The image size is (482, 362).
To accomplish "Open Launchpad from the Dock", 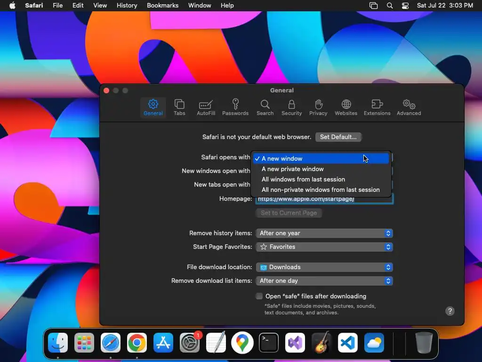I will 84,343.
